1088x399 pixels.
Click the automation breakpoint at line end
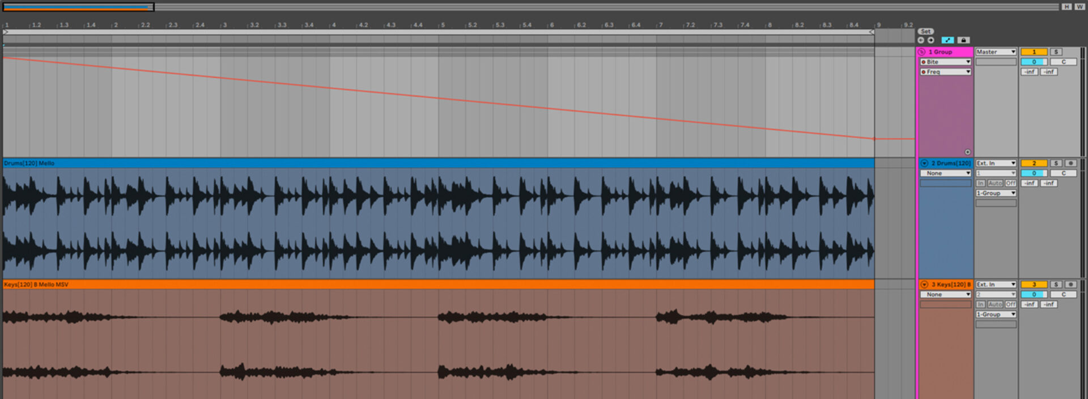pos(874,138)
